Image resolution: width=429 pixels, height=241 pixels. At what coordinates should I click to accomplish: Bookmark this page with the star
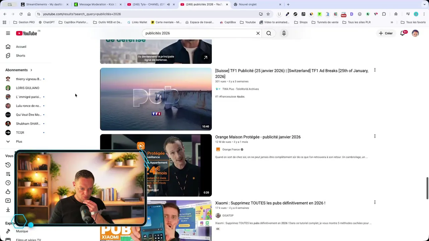[268, 14]
